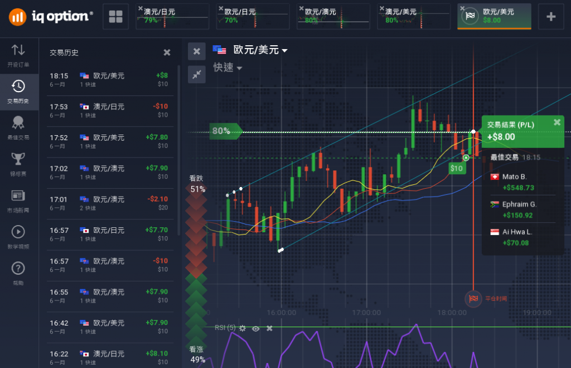Click the 看跌 51% sentiment bar

point(197,184)
